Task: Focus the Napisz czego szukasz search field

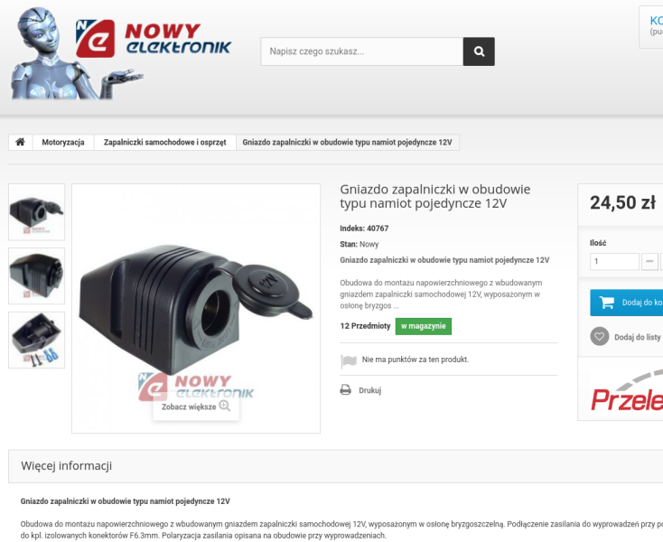Action: (362, 51)
